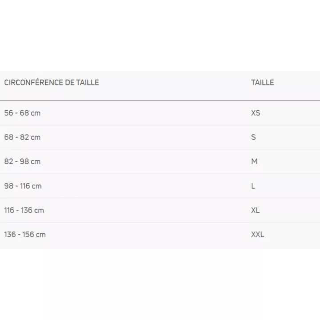Click the 68 - 82 cm measurement

pyautogui.click(x=22, y=137)
